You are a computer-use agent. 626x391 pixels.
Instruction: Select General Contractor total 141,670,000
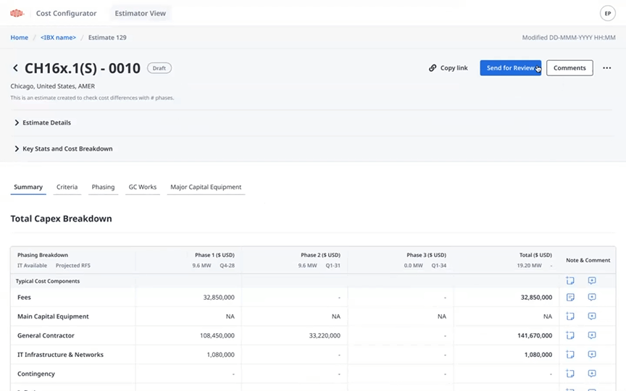tap(535, 335)
